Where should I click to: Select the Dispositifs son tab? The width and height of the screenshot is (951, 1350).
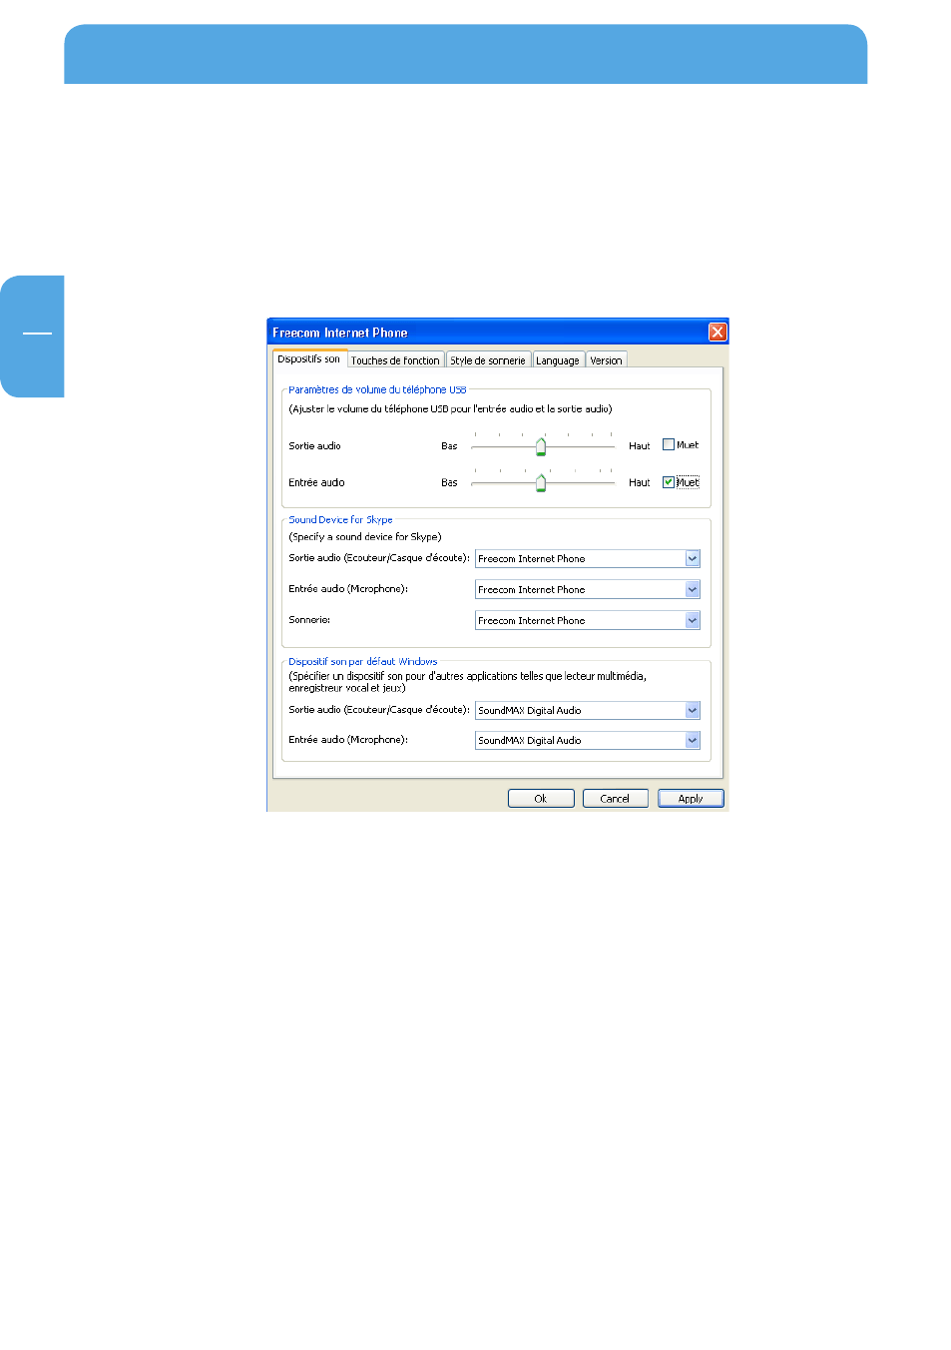tap(308, 358)
